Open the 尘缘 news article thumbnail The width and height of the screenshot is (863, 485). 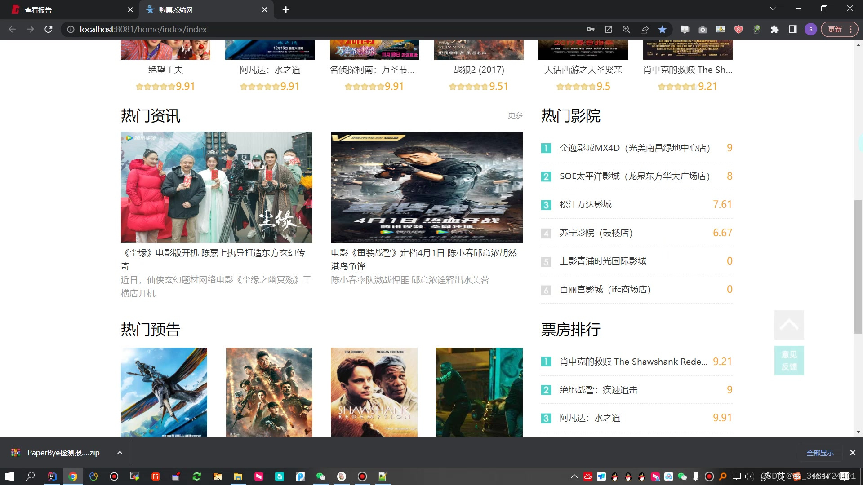click(x=216, y=187)
